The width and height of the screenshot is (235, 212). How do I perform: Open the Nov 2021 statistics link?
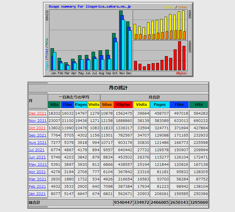click(x=38, y=120)
